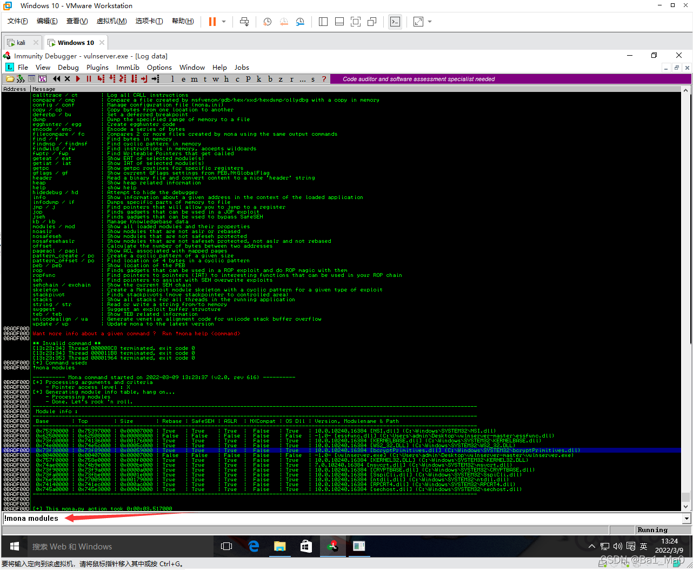Show the Memory map via 'm' button
The height and width of the screenshot is (570, 693).
tap(194, 79)
